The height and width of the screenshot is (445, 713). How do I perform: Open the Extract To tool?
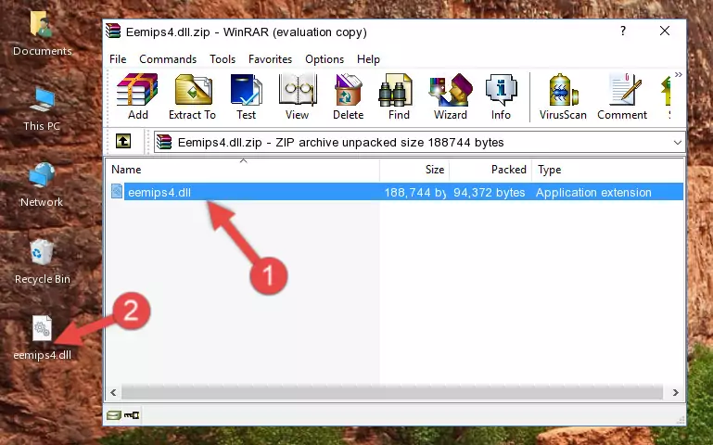192,96
